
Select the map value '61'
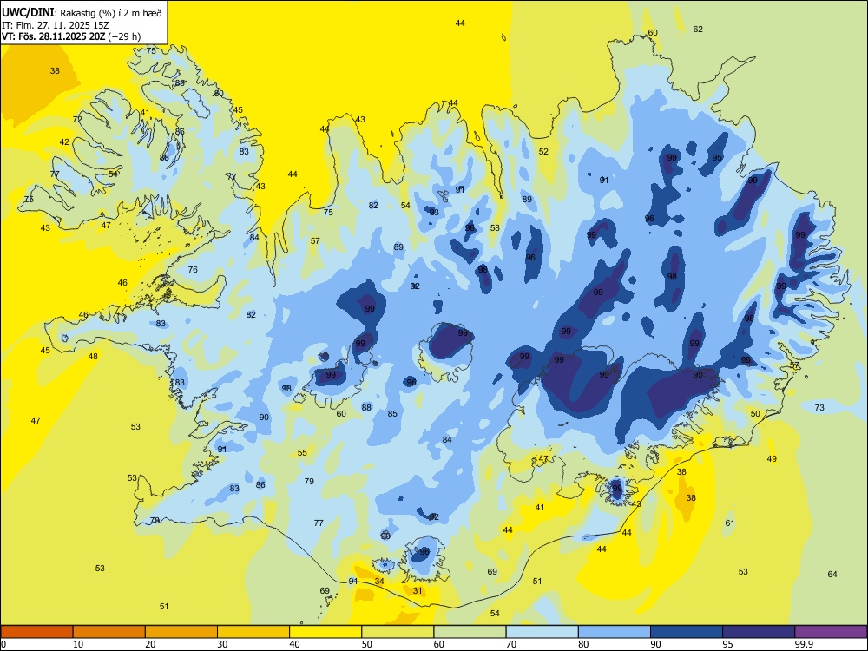pos(730,523)
